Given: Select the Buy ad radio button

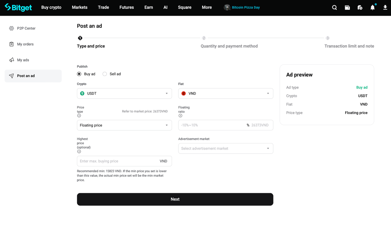Looking at the screenshot, I should coord(79,74).
